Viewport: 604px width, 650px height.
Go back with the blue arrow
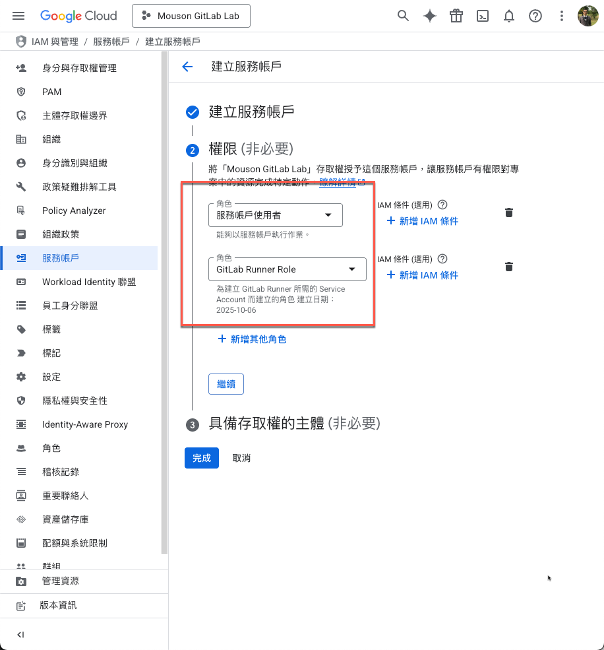coord(188,67)
